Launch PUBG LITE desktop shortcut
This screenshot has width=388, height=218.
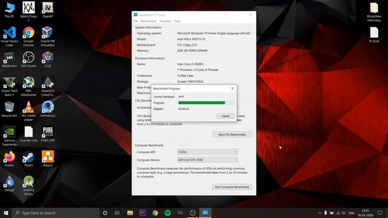pyautogui.click(x=47, y=134)
